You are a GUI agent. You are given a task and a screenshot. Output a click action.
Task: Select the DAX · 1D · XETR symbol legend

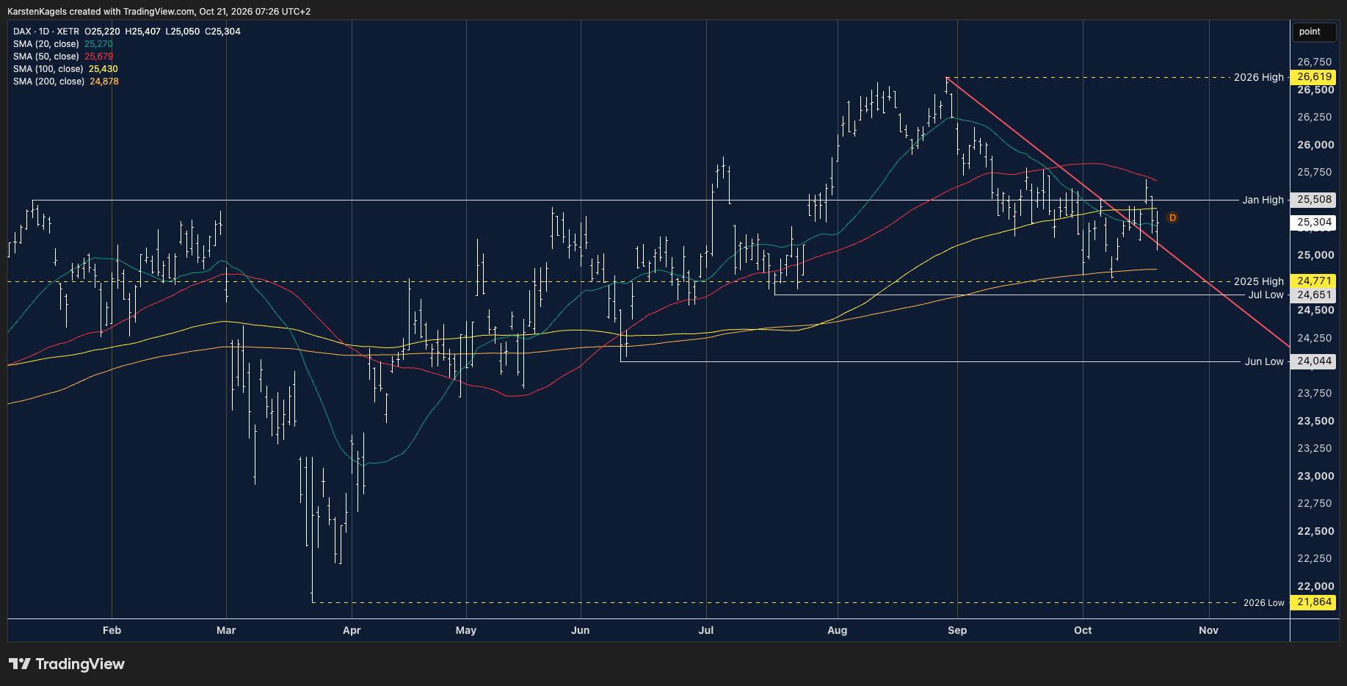point(46,32)
